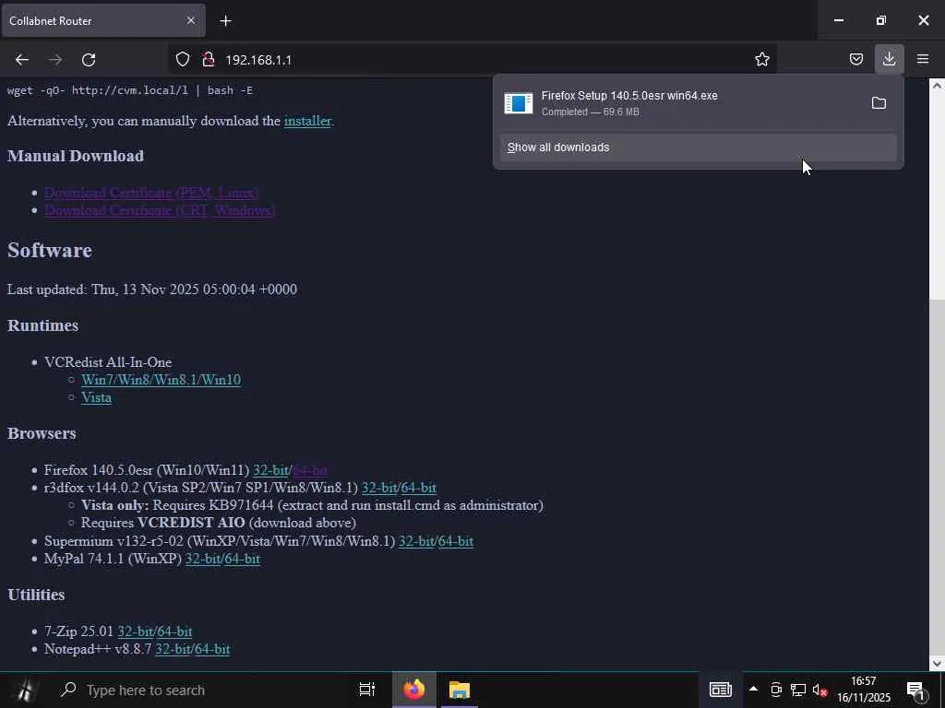
Task: Open Task View on the taskbar
Action: pos(367,690)
